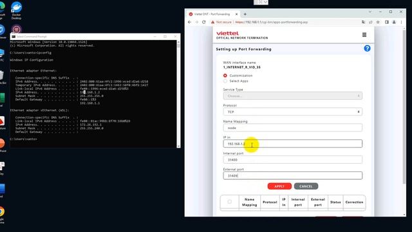Viewport: 412px width, 232px height.
Task: Click the Command Prompt scroll-up arrow
Action: pos(178,42)
